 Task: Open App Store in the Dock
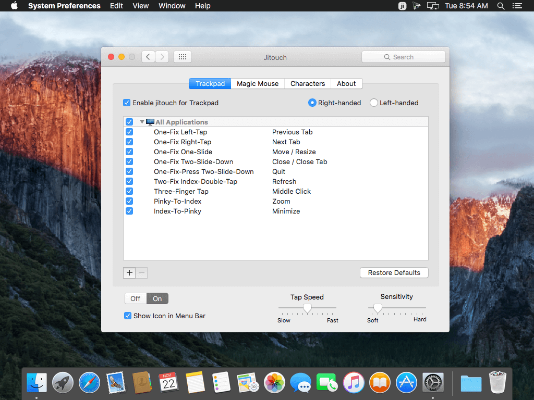click(407, 382)
